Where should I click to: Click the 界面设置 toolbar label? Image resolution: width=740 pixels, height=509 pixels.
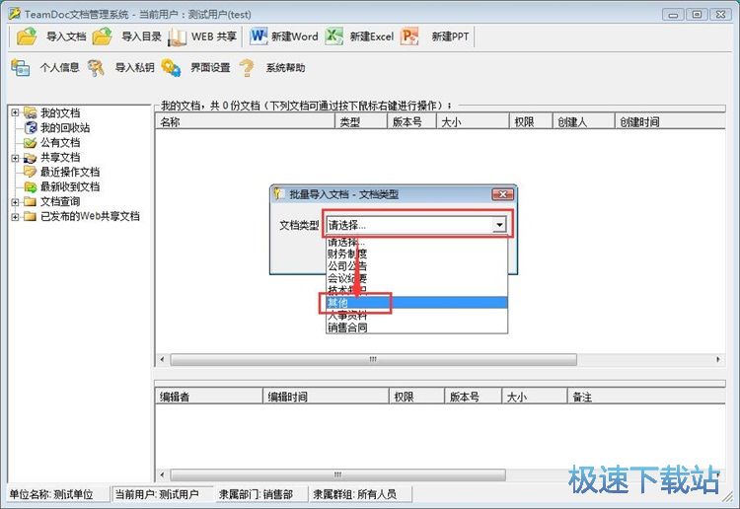210,68
